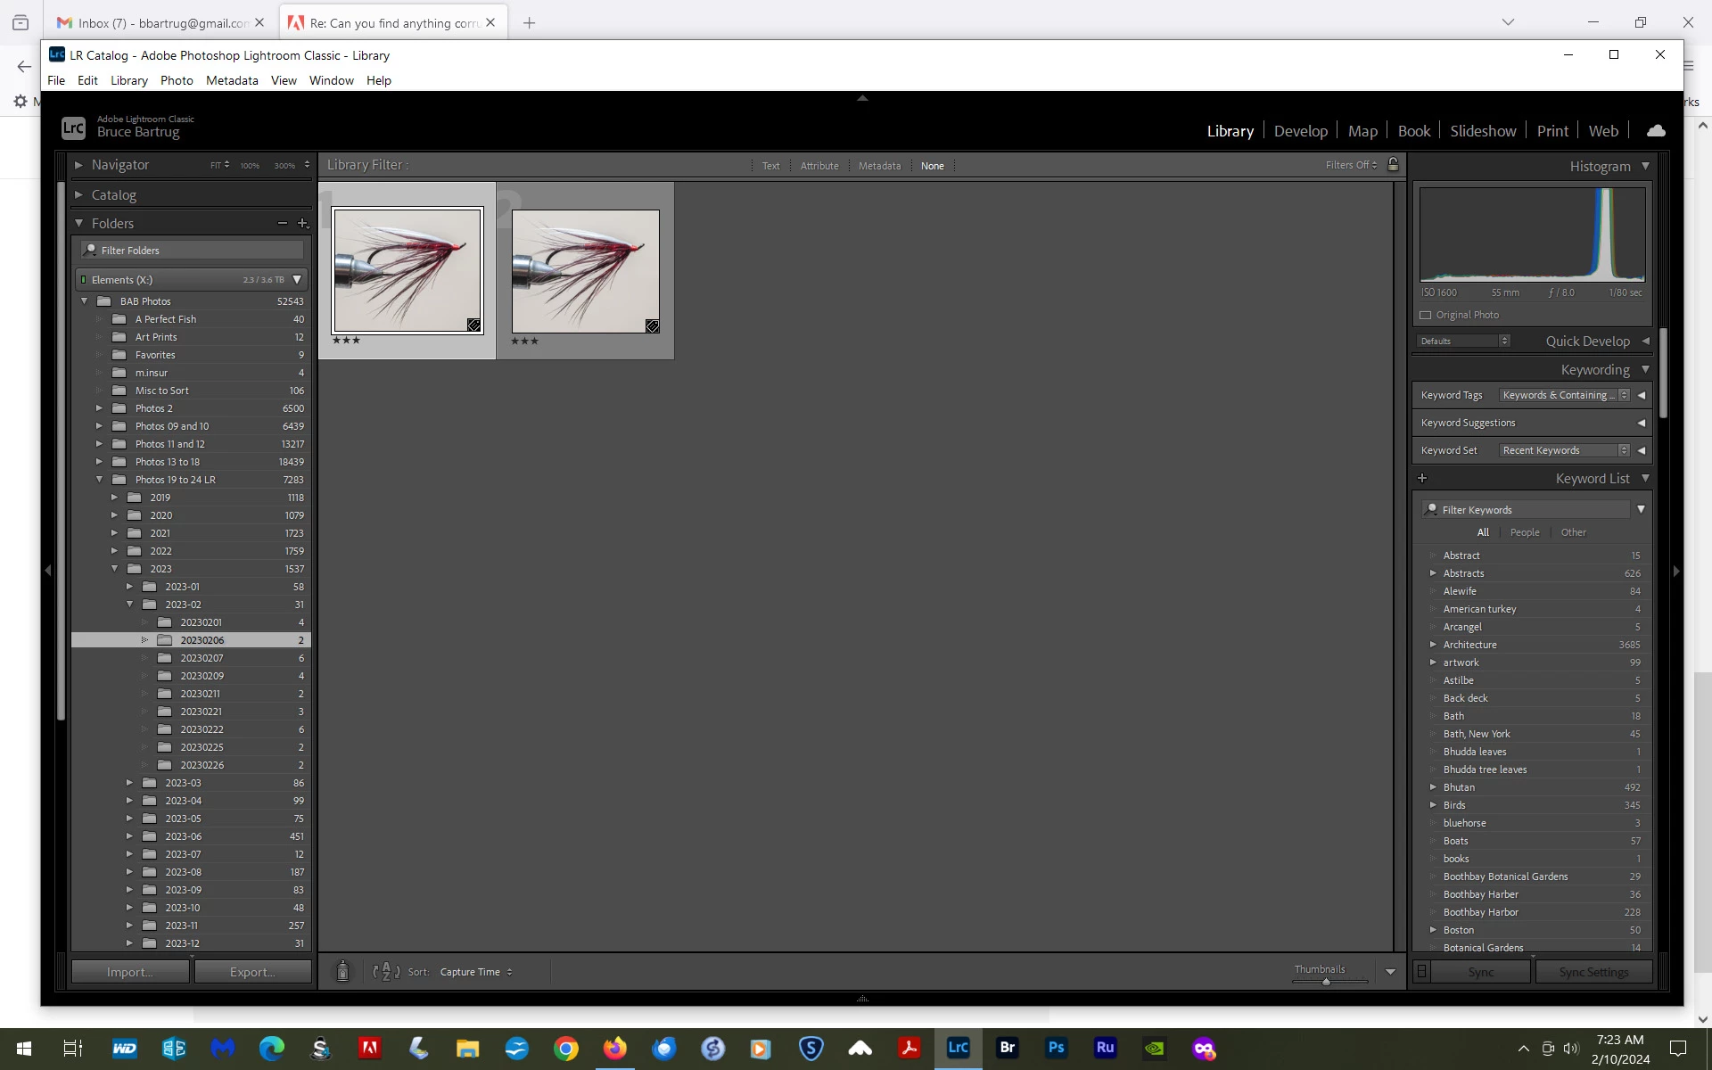Click the metadata badge on first thumbnail

473,325
